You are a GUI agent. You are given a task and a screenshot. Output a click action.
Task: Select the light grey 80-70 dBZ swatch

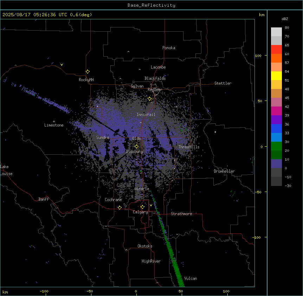(276, 32)
